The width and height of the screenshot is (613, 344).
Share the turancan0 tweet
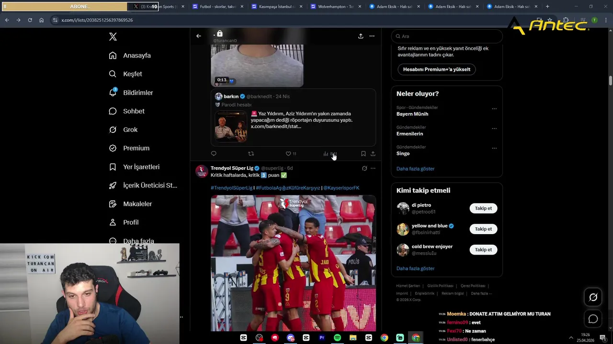373,154
